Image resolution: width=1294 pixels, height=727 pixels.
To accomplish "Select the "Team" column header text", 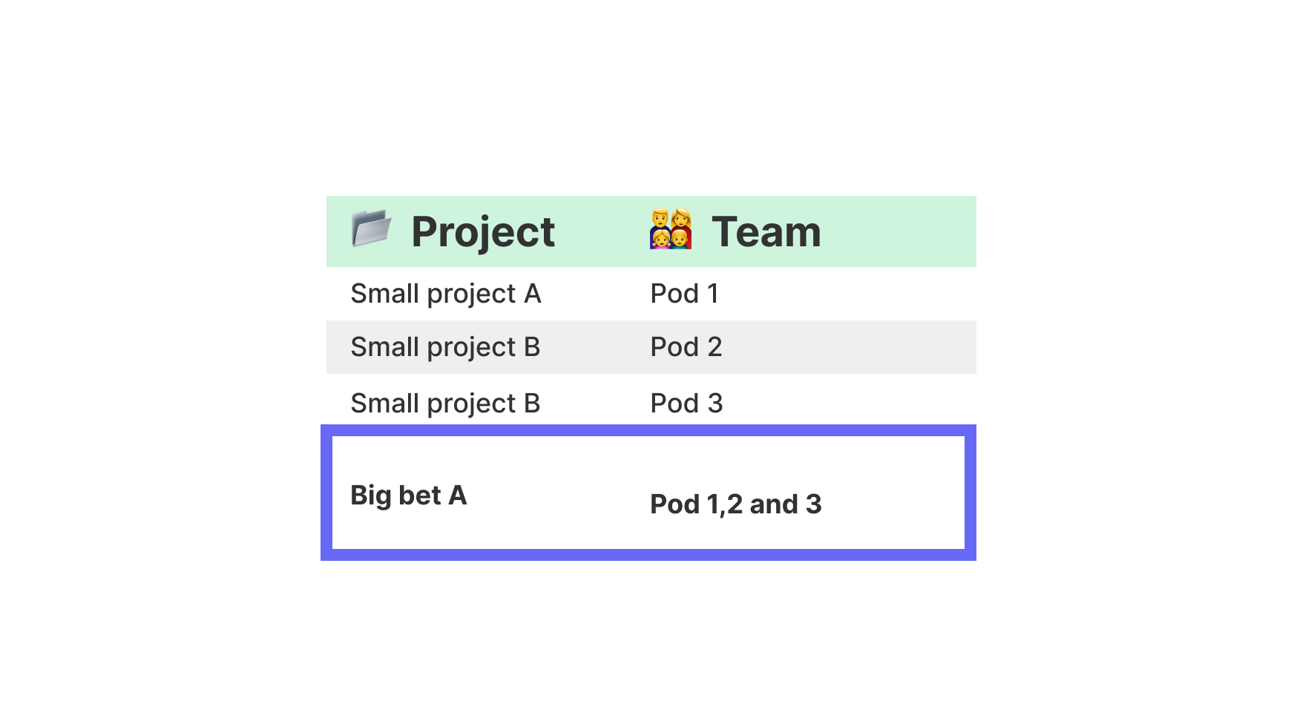I will pos(766,231).
